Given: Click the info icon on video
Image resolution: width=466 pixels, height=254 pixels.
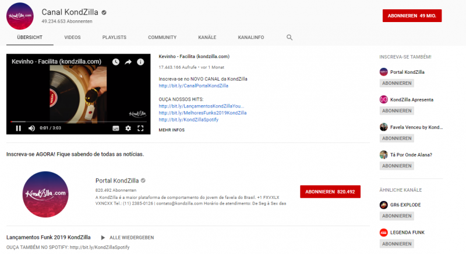Looking at the screenshot, I should [140, 62].
